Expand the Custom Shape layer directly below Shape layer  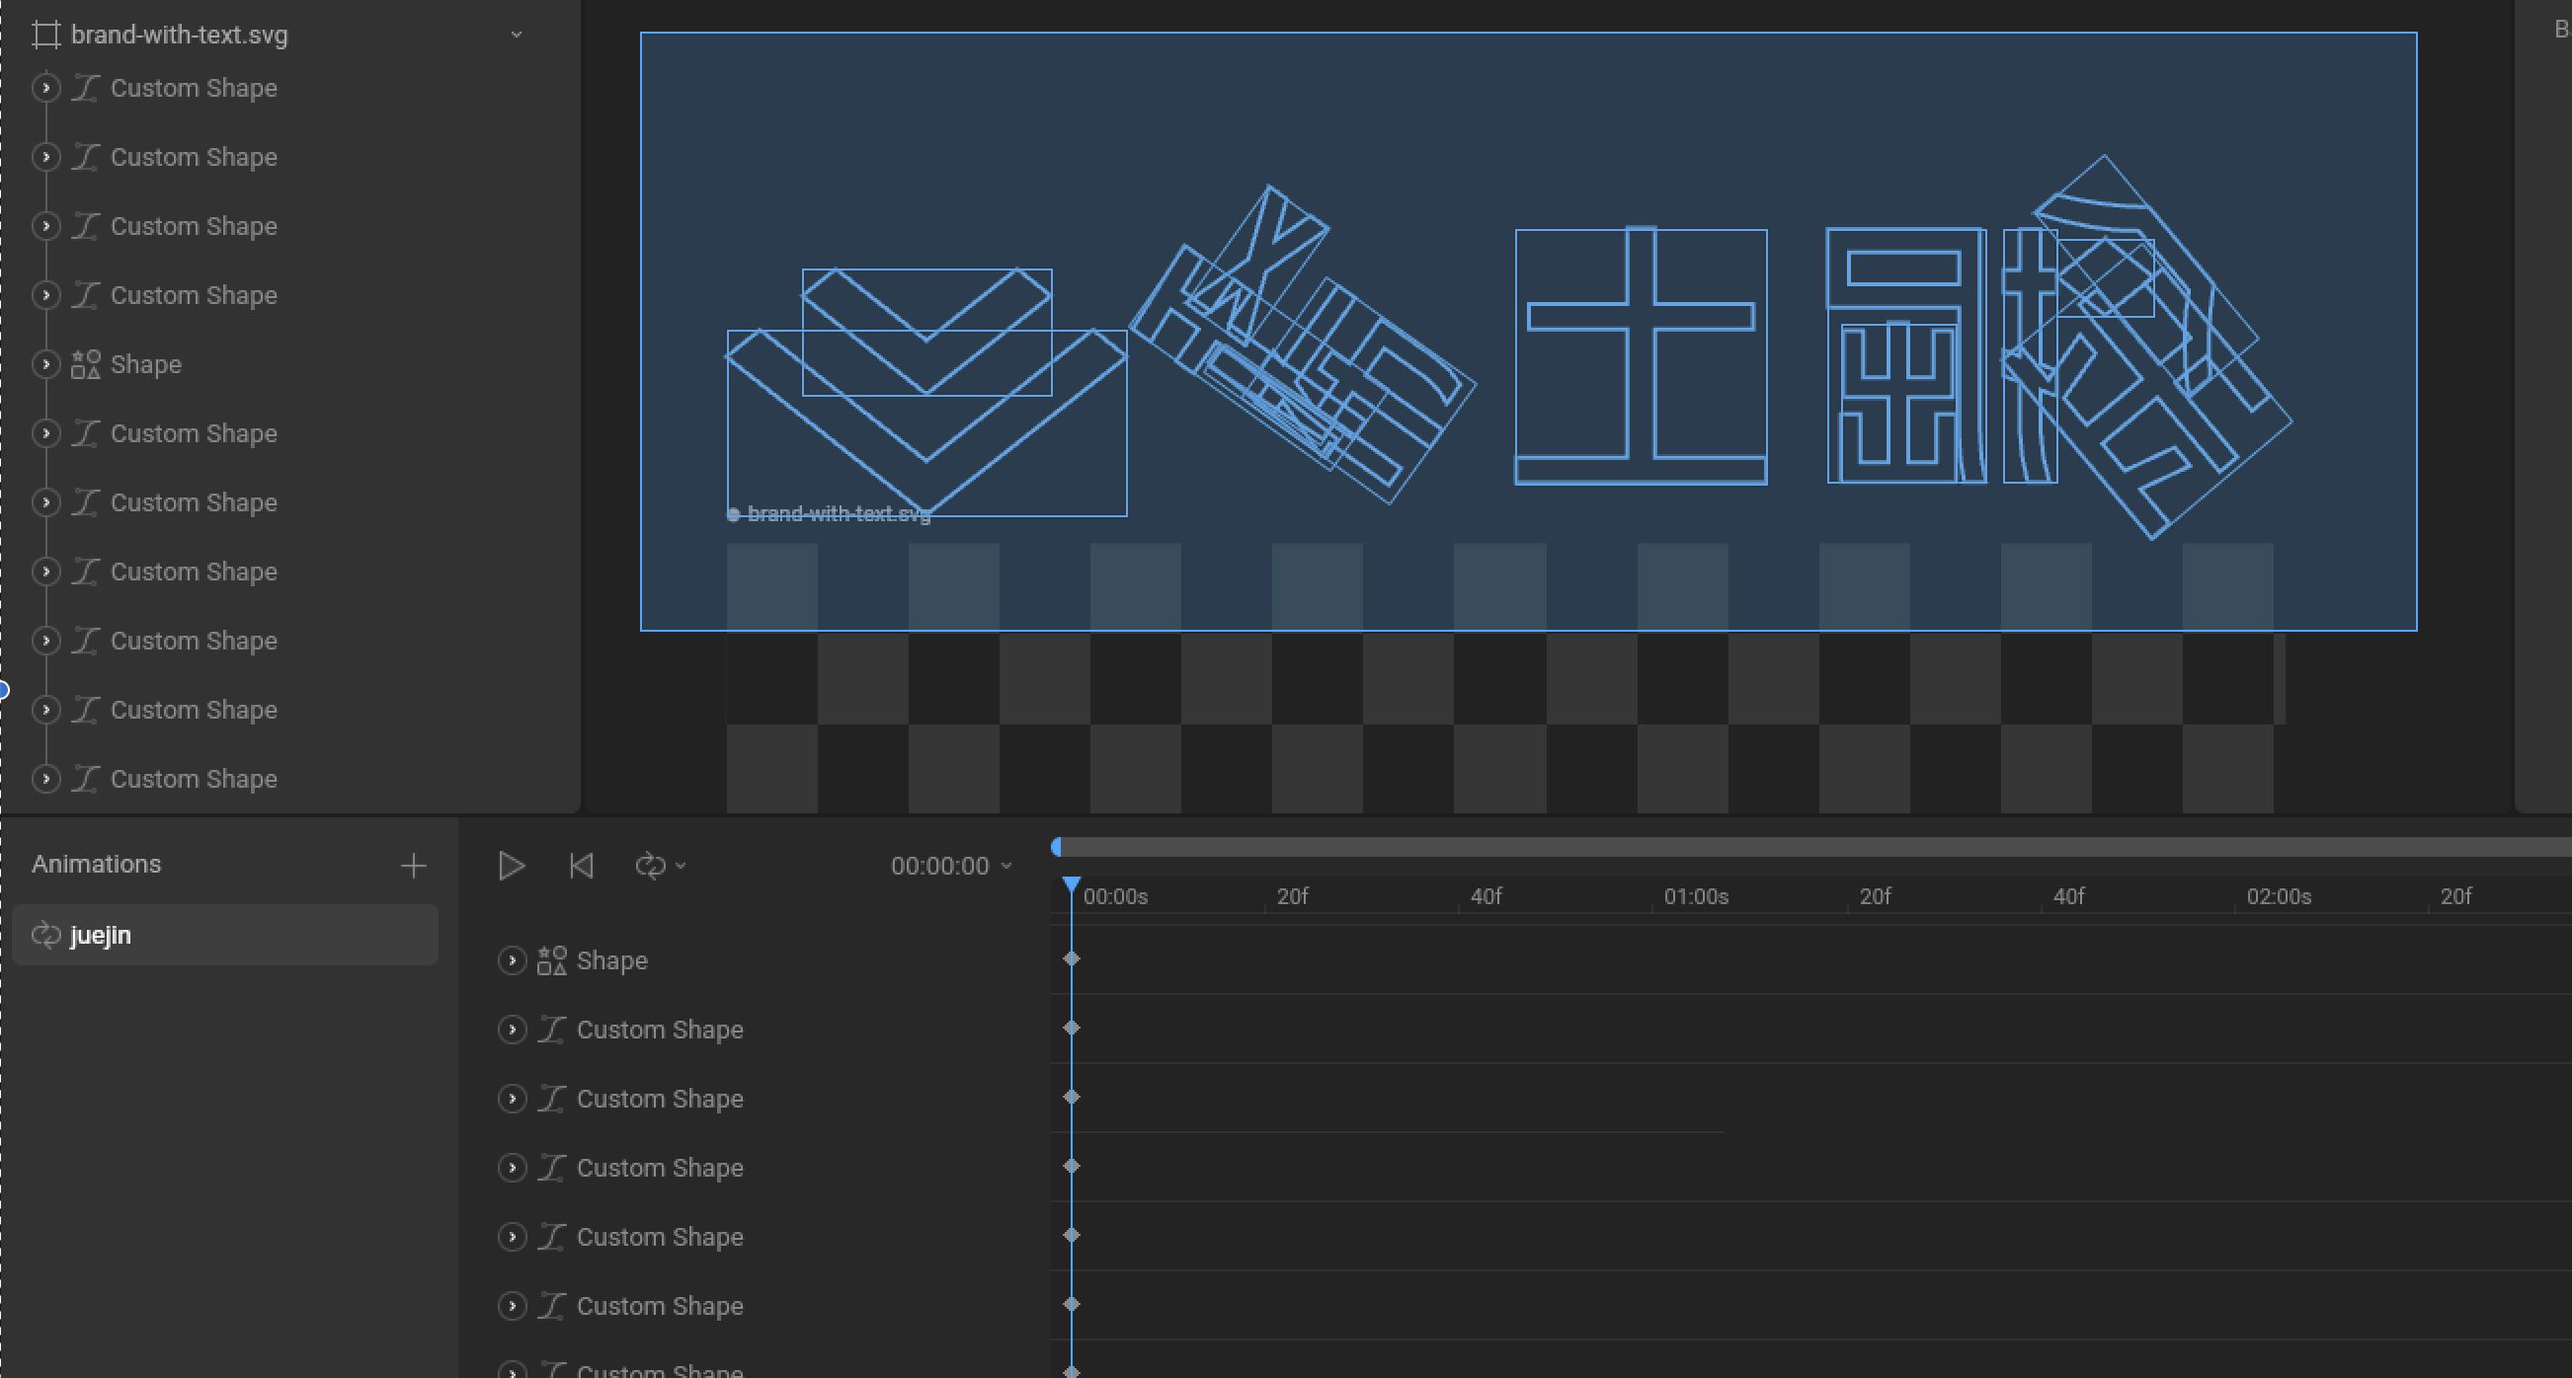tap(45, 433)
